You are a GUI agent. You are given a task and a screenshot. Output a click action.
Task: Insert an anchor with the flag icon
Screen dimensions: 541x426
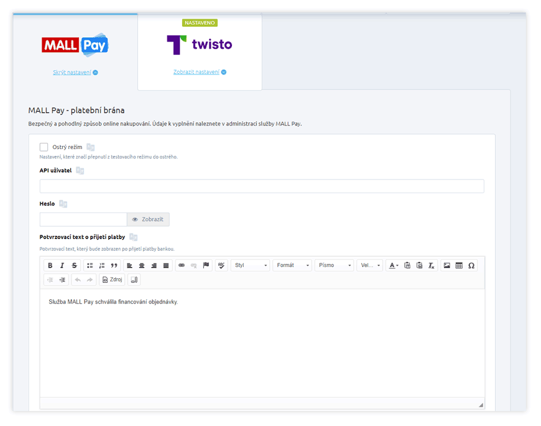(x=206, y=265)
